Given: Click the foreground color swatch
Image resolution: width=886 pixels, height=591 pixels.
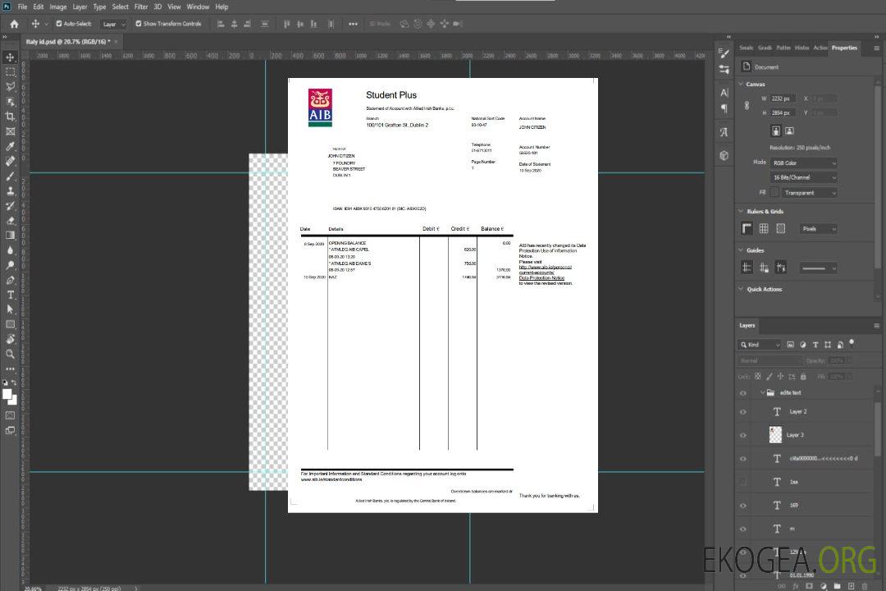Looking at the screenshot, I should [7, 394].
